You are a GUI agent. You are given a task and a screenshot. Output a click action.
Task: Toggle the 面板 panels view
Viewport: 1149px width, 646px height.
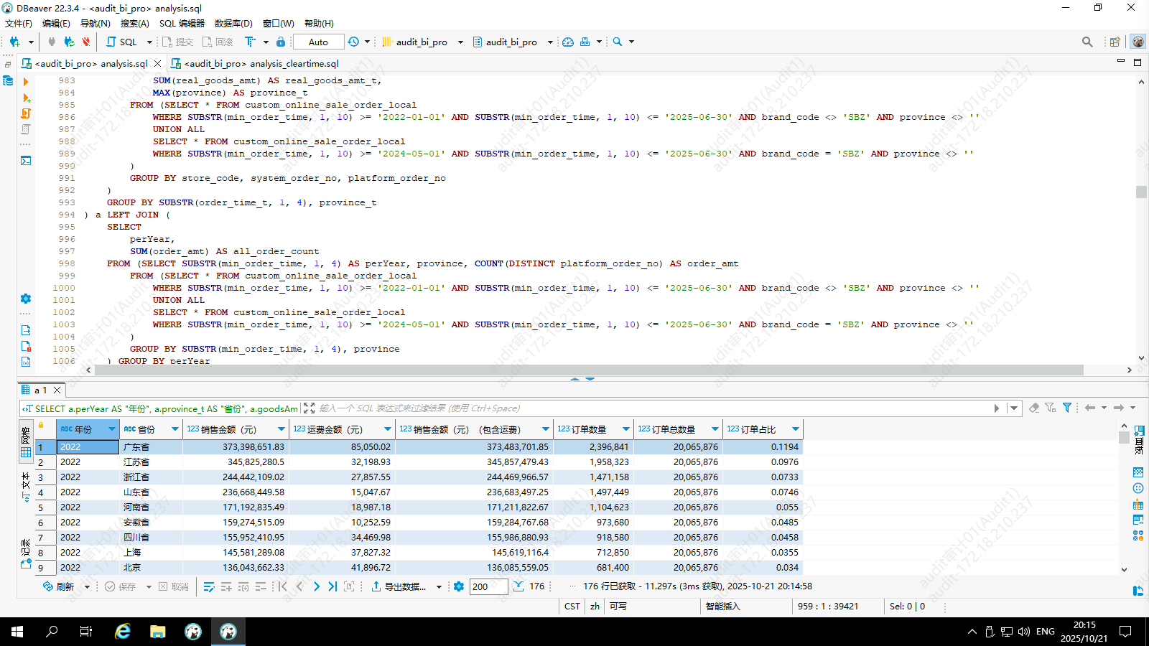pos(1139,439)
